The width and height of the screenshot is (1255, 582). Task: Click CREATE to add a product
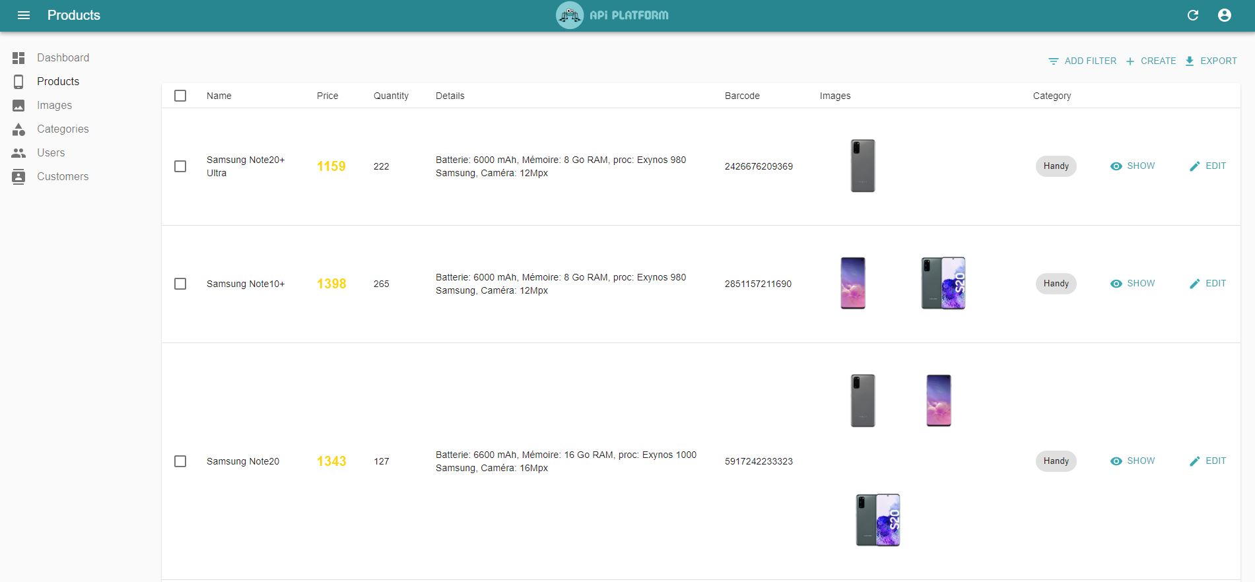(1151, 61)
